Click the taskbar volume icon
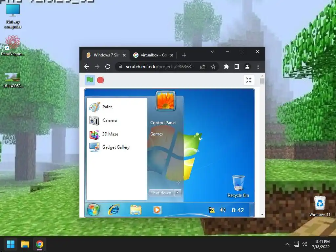This screenshot has height=252, width=336. pos(304,244)
